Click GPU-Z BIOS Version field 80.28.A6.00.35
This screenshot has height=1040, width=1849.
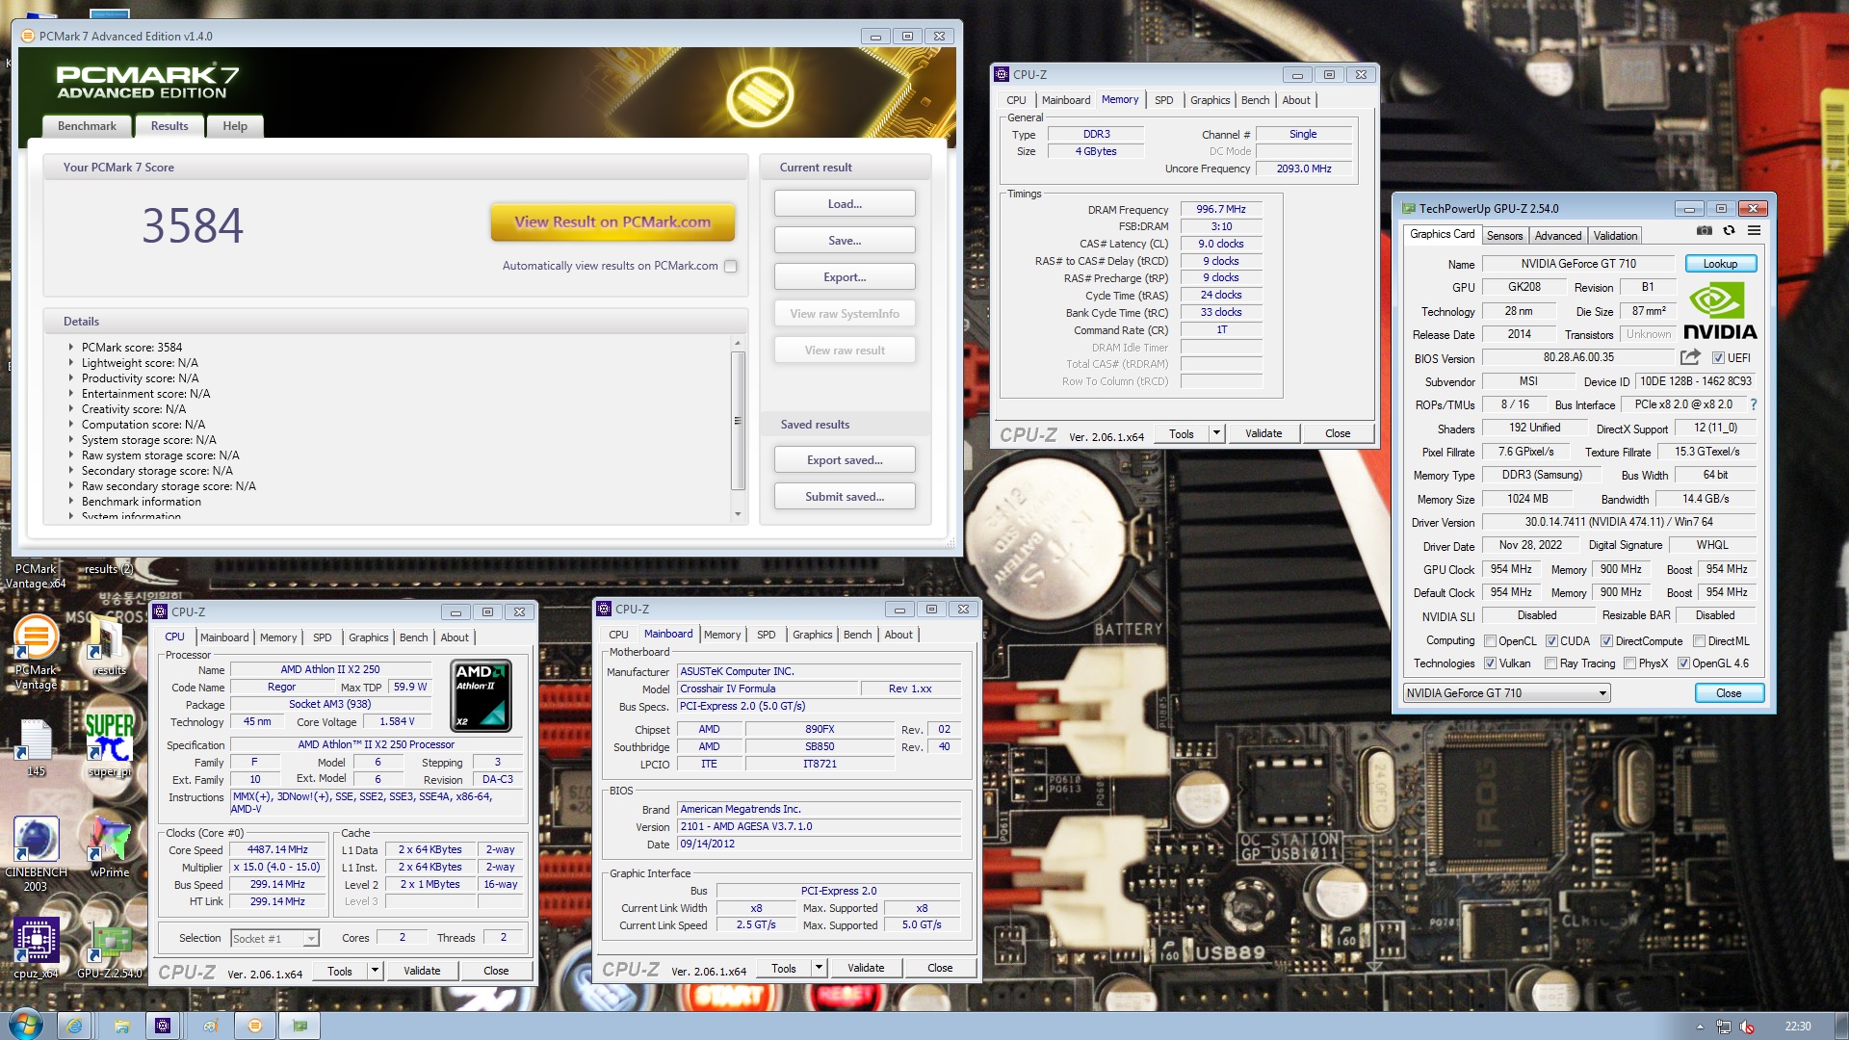pyautogui.click(x=1578, y=357)
